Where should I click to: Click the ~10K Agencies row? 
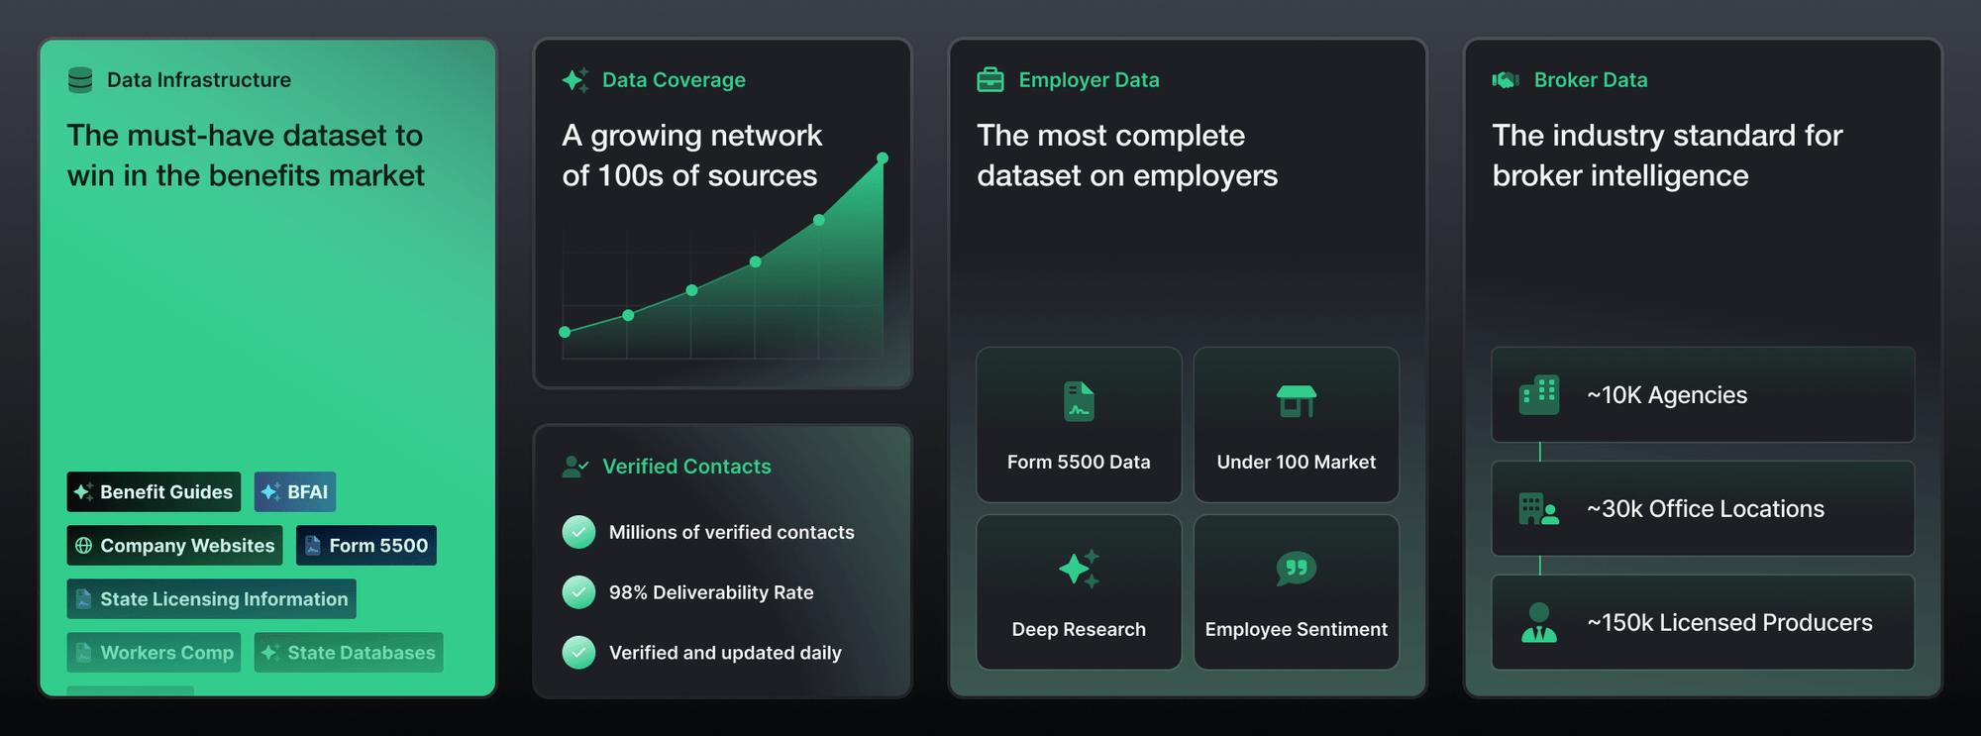coord(1703,394)
